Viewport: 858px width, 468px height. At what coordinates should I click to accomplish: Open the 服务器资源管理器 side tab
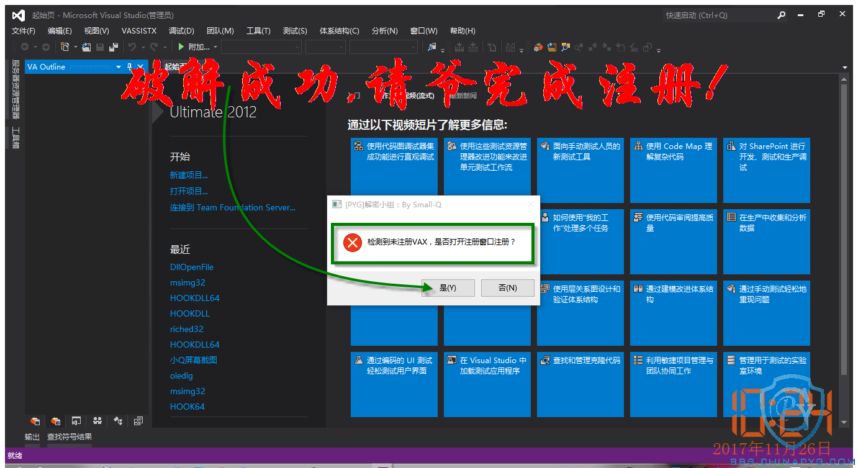coord(16,89)
